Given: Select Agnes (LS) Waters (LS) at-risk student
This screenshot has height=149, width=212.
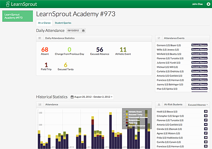Looking at the screenshot, I should (x=168, y=133).
